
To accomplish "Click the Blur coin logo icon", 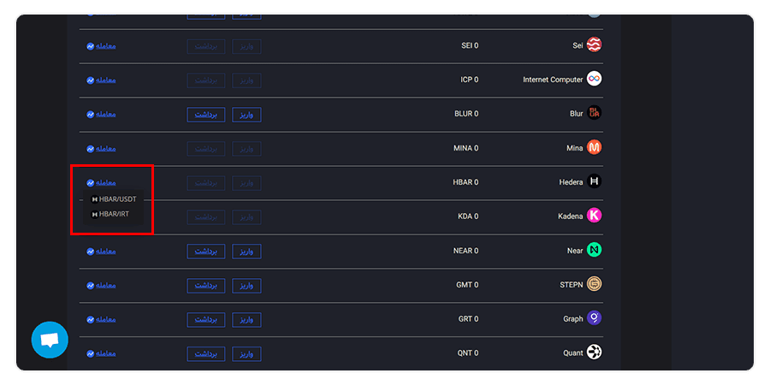I will (x=595, y=114).
